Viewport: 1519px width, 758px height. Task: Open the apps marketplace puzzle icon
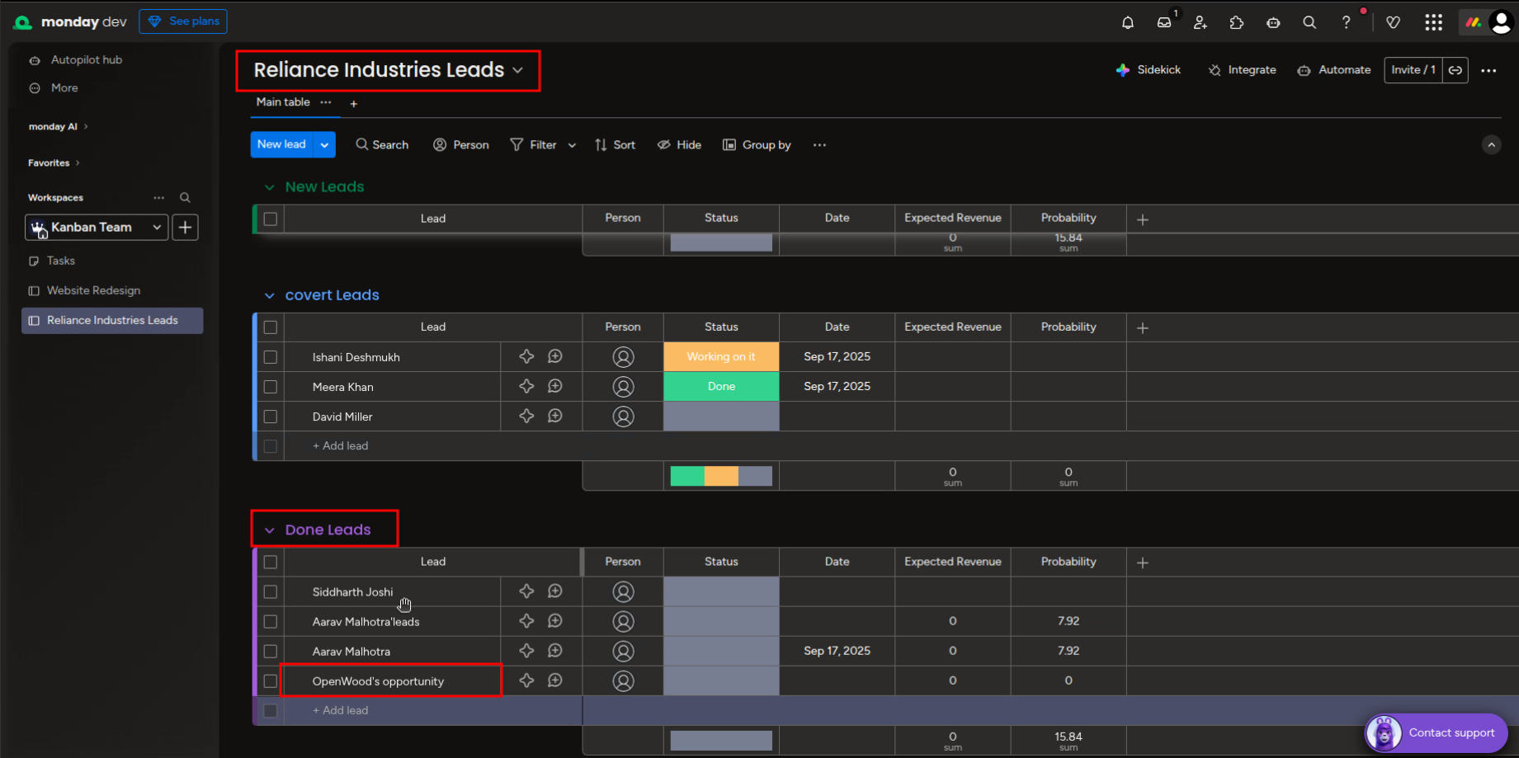click(x=1236, y=22)
